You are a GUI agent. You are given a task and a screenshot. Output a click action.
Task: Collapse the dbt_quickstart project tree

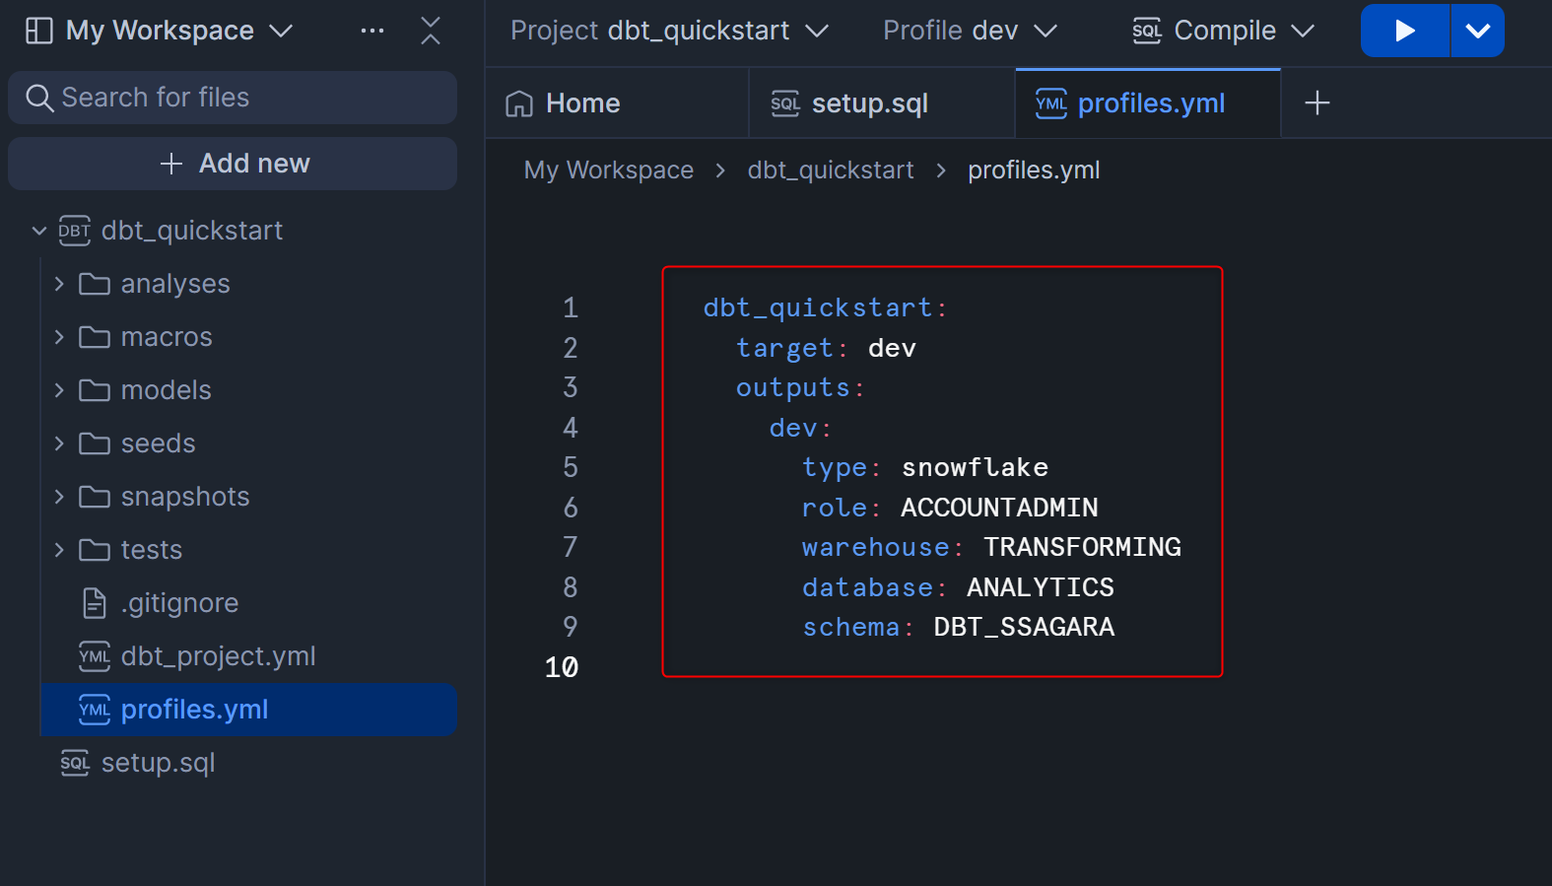coord(39,231)
